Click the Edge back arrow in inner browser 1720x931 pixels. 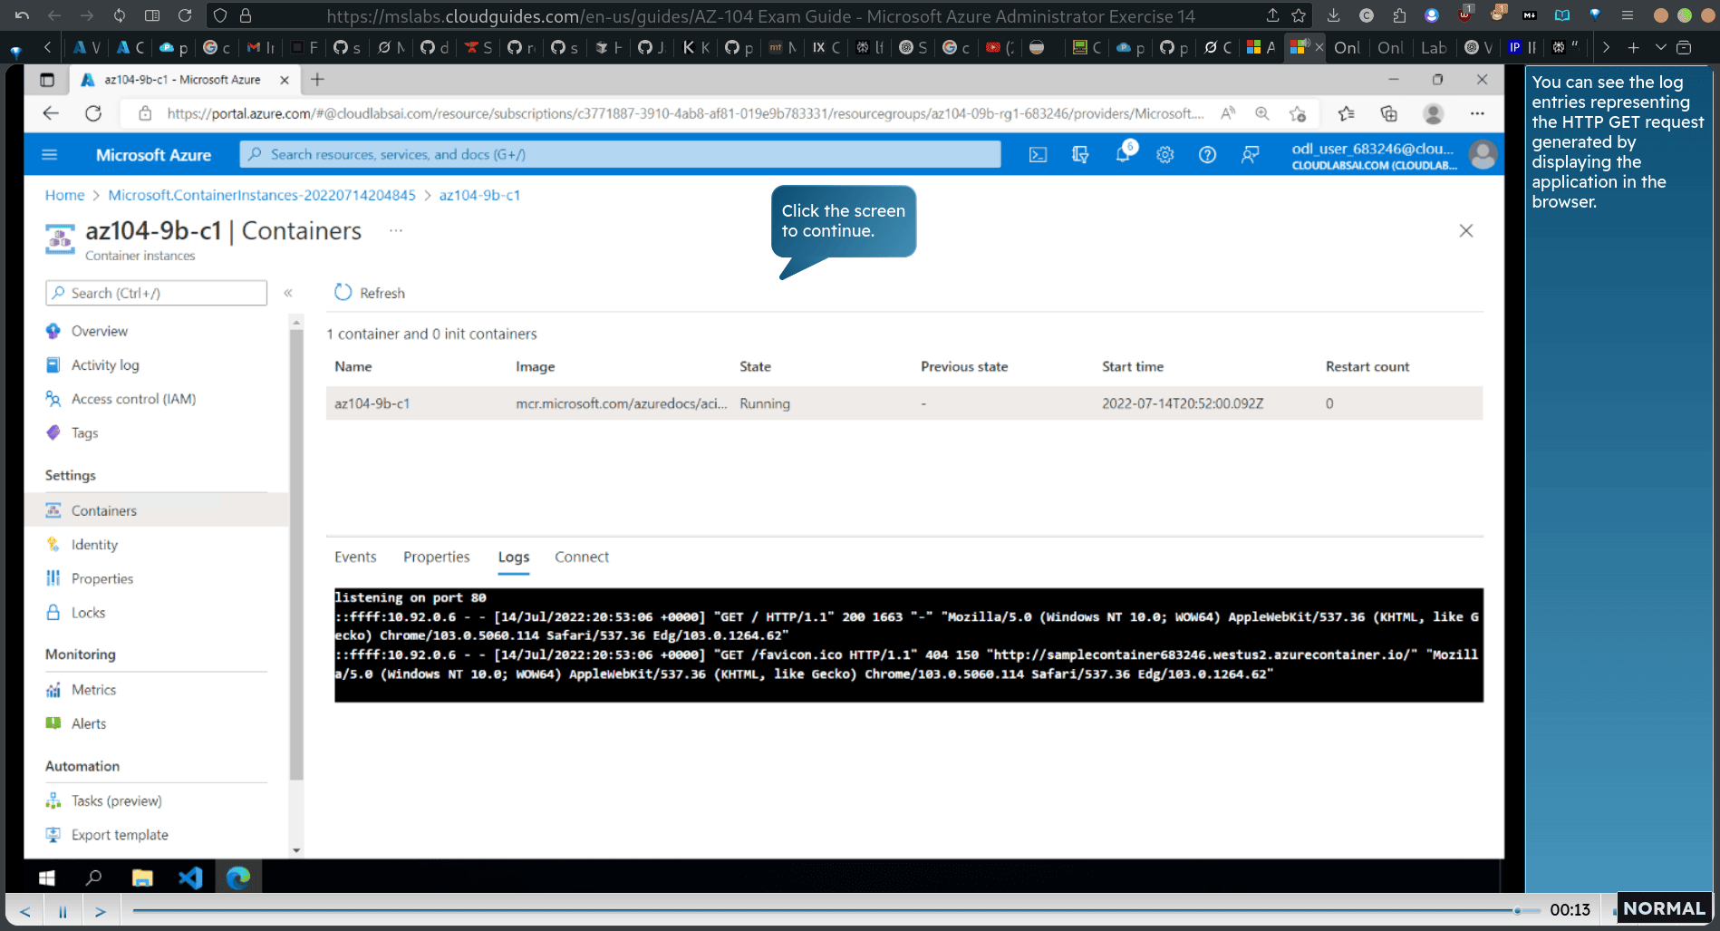pyautogui.click(x=51, y=113)
